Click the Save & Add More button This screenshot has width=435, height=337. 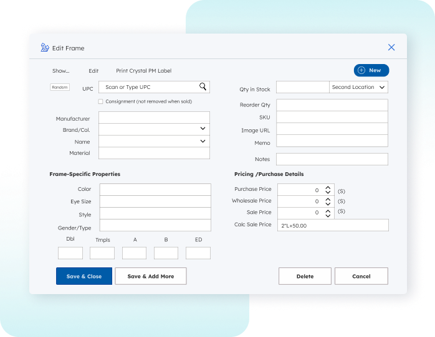click(151, 276)
